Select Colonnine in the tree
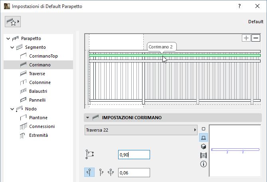 click(x=40, y=82)
